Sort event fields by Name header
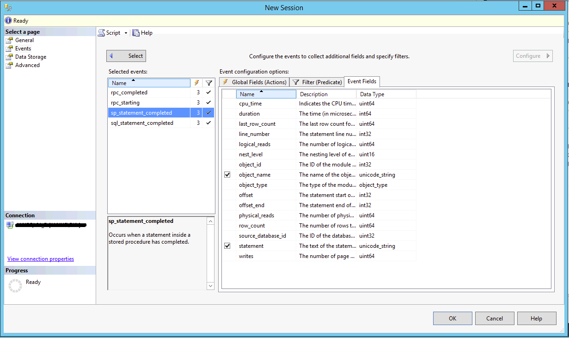This screenshot has width=569, height=338. [x=266, y=94]
